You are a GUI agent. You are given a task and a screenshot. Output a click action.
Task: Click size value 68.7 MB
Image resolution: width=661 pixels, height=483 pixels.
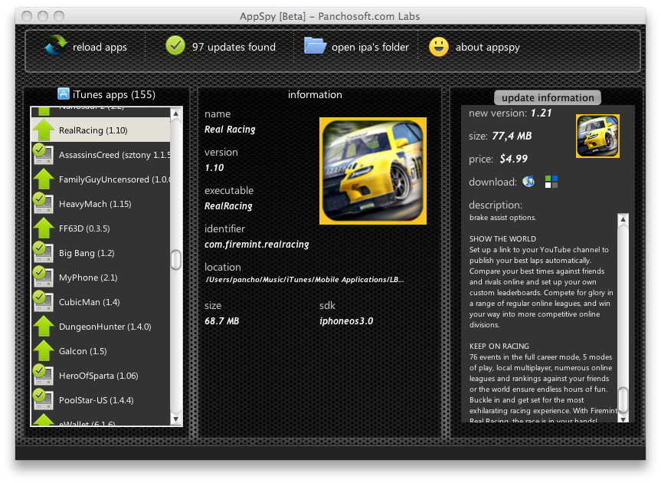(222, 321)
